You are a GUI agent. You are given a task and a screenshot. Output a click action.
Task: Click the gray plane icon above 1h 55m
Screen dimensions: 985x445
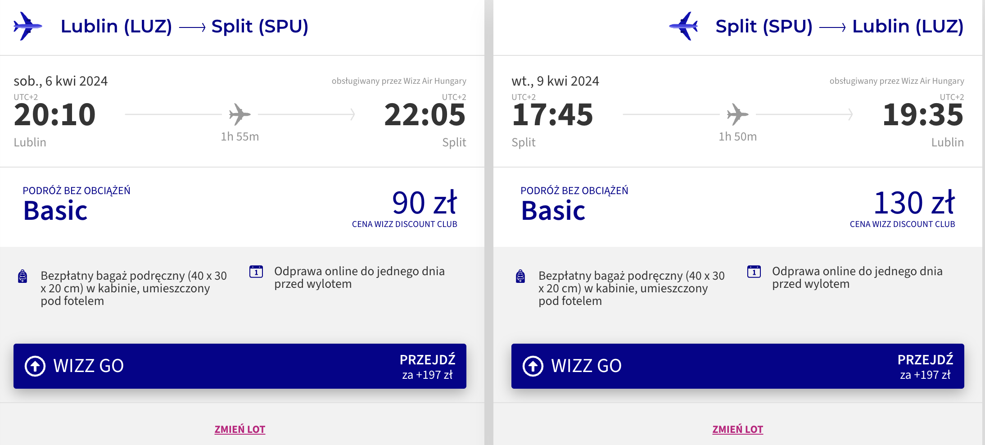pyautogui.click(x=240, y=114)
